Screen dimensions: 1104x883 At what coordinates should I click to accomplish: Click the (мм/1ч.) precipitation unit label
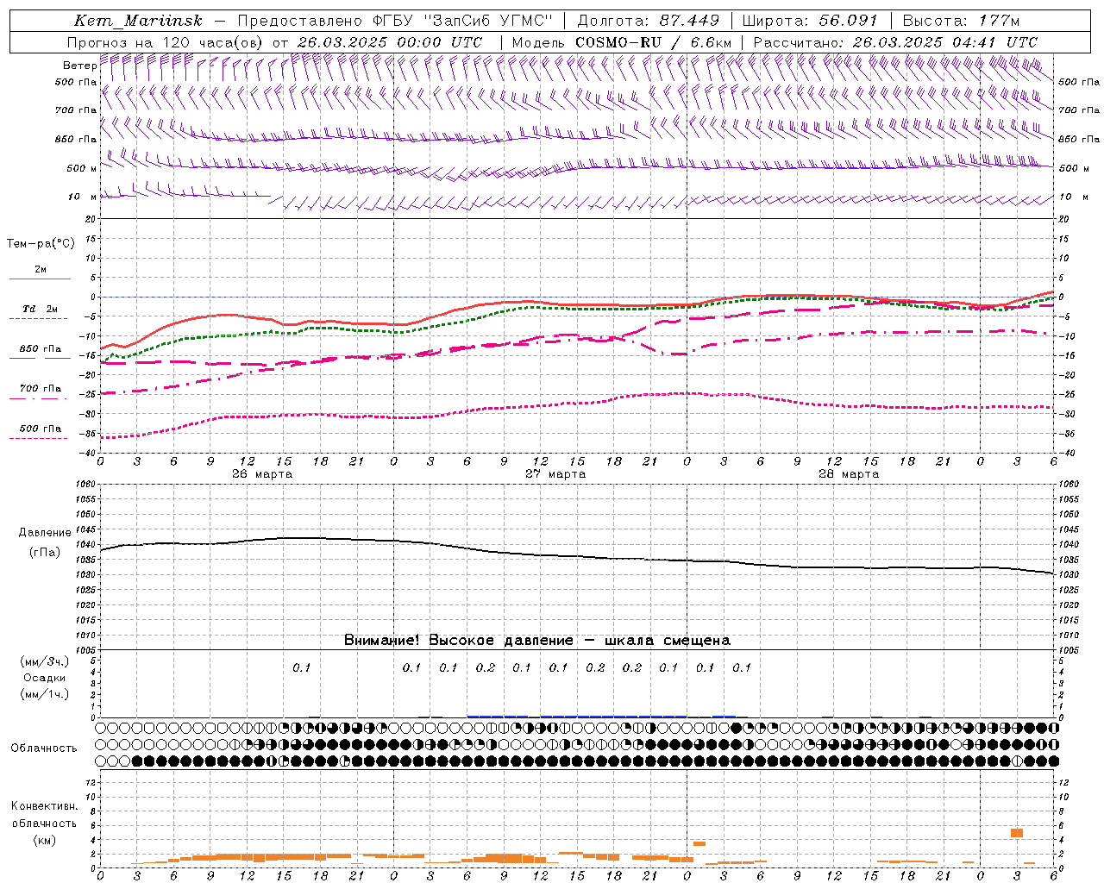45,694
